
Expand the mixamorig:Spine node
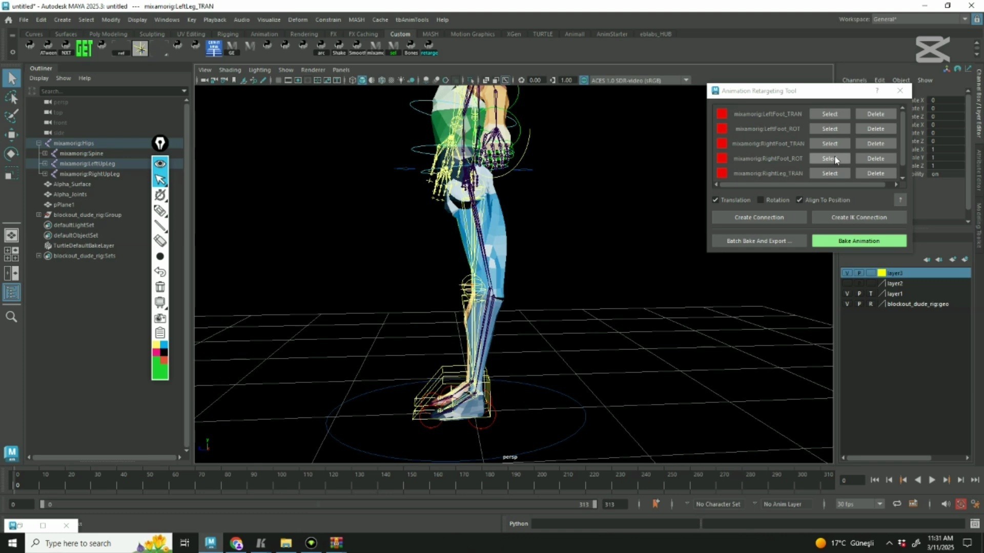[45, 154]
